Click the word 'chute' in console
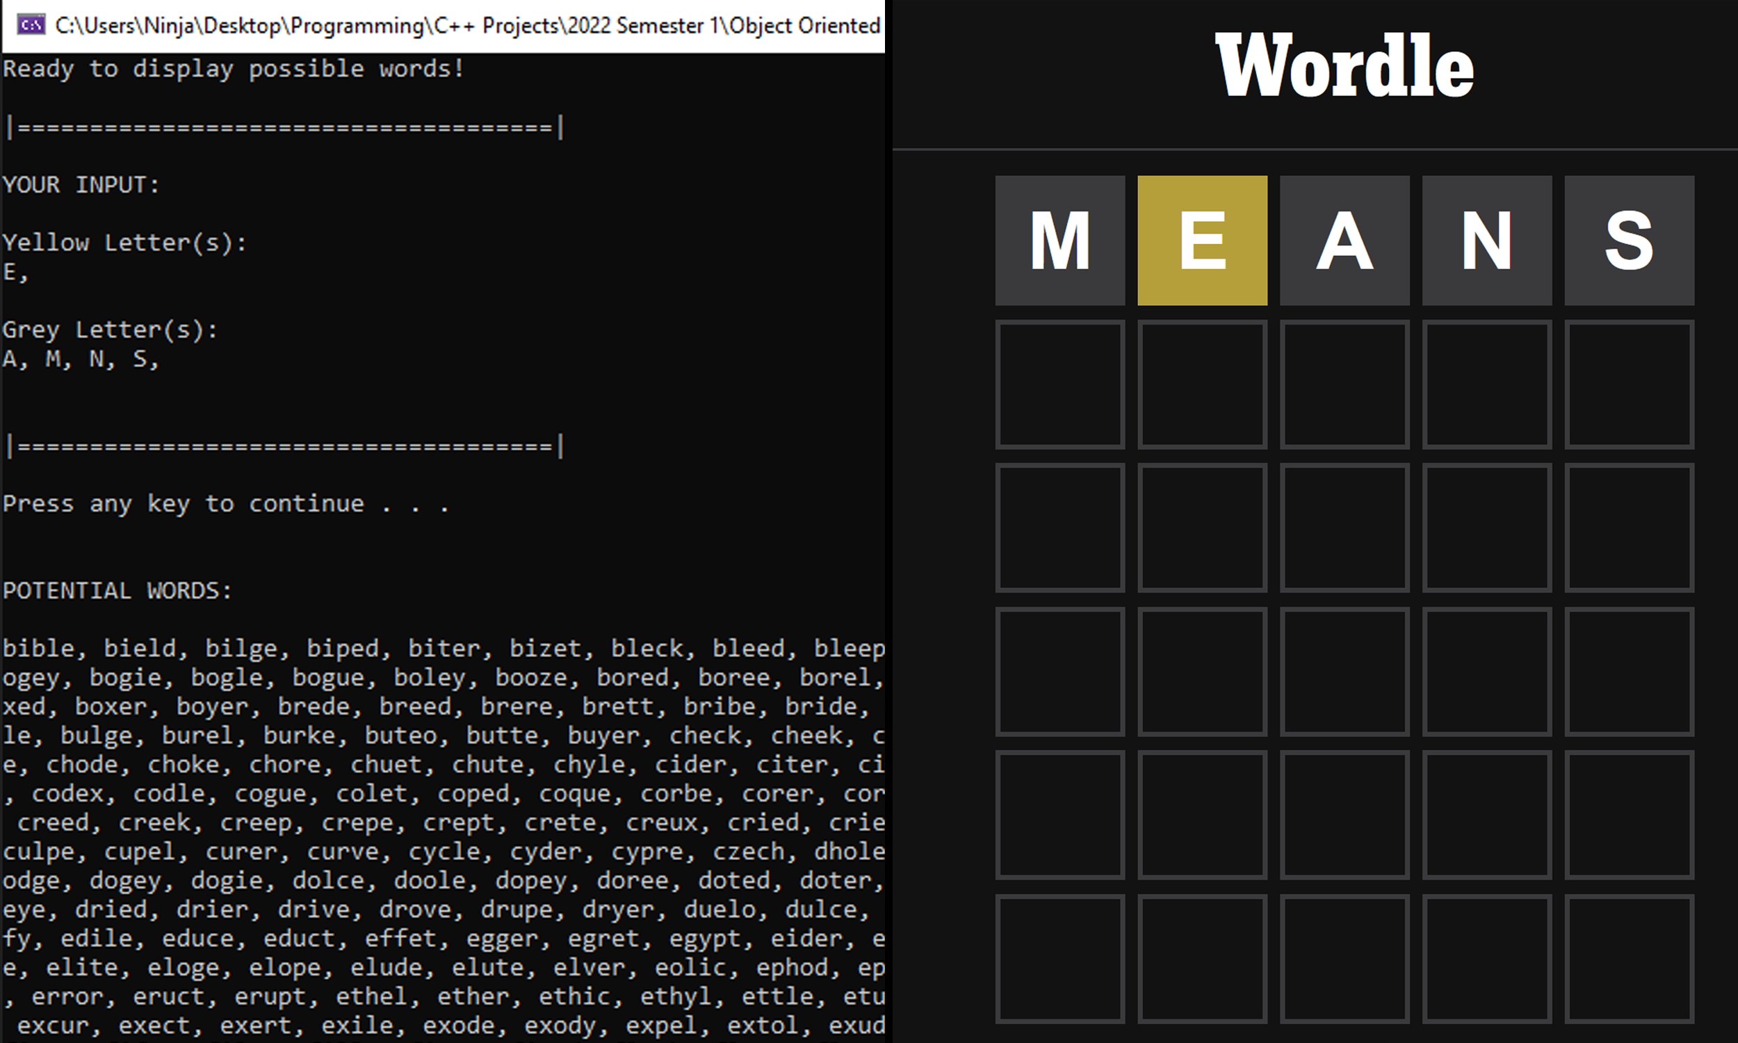Image resolution: width=1738 pixels, height=1043 pixels. (x=487, y=764)
